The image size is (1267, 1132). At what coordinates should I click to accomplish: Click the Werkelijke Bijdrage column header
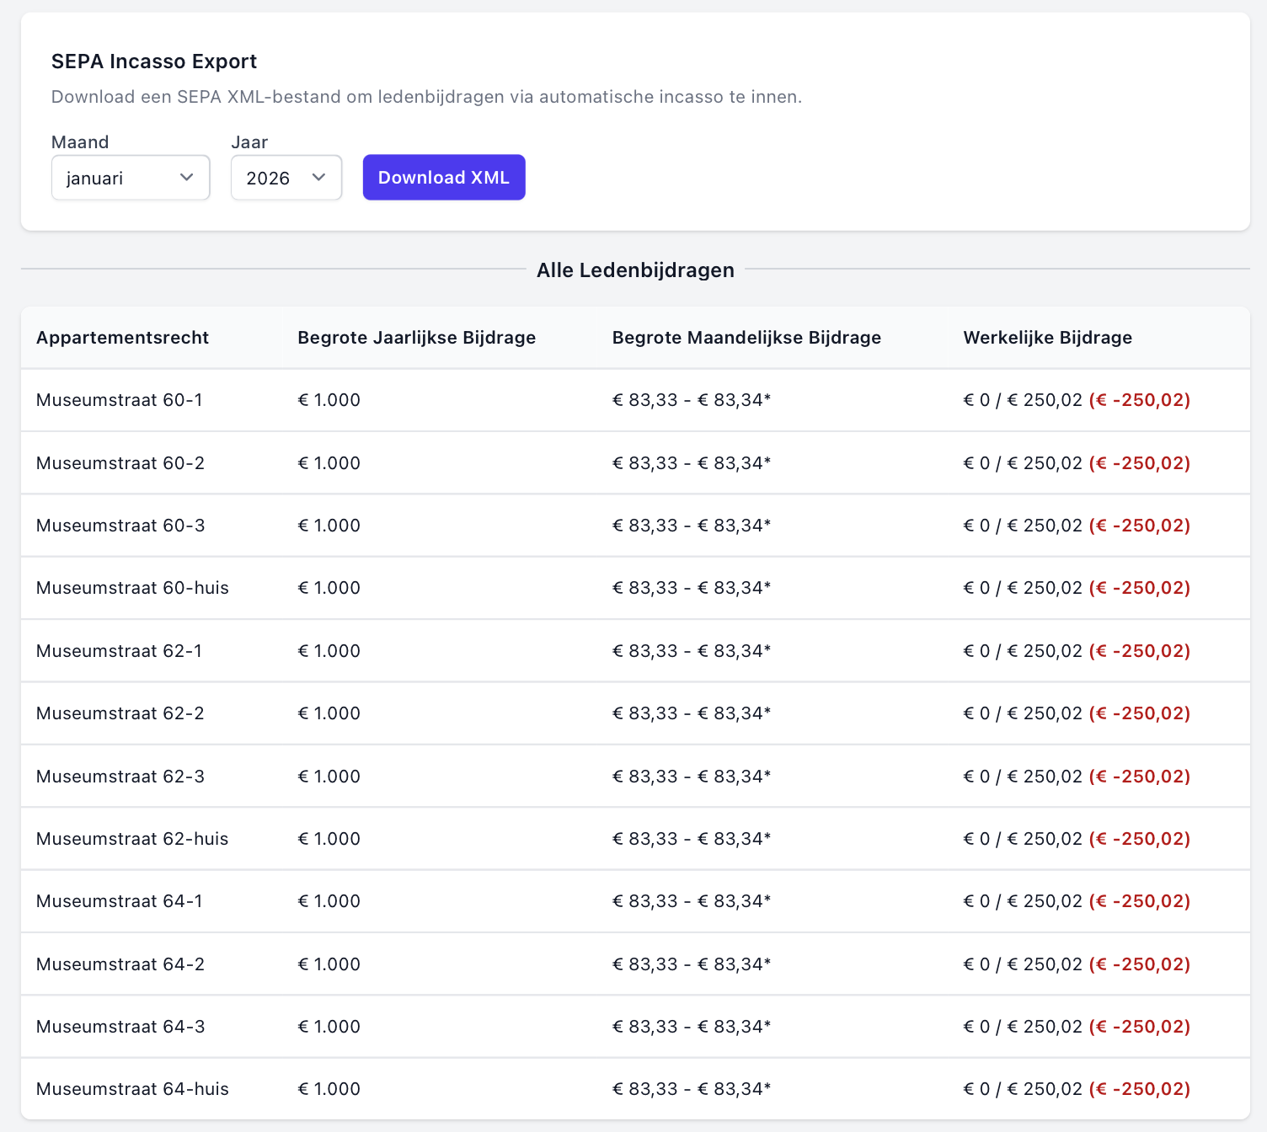coord(1047,338)
